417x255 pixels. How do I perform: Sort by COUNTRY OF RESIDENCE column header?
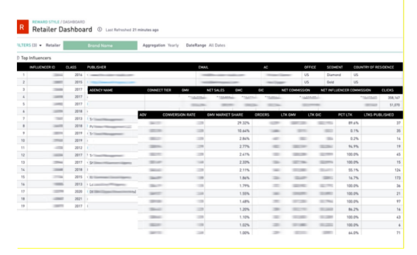point(374,67)
